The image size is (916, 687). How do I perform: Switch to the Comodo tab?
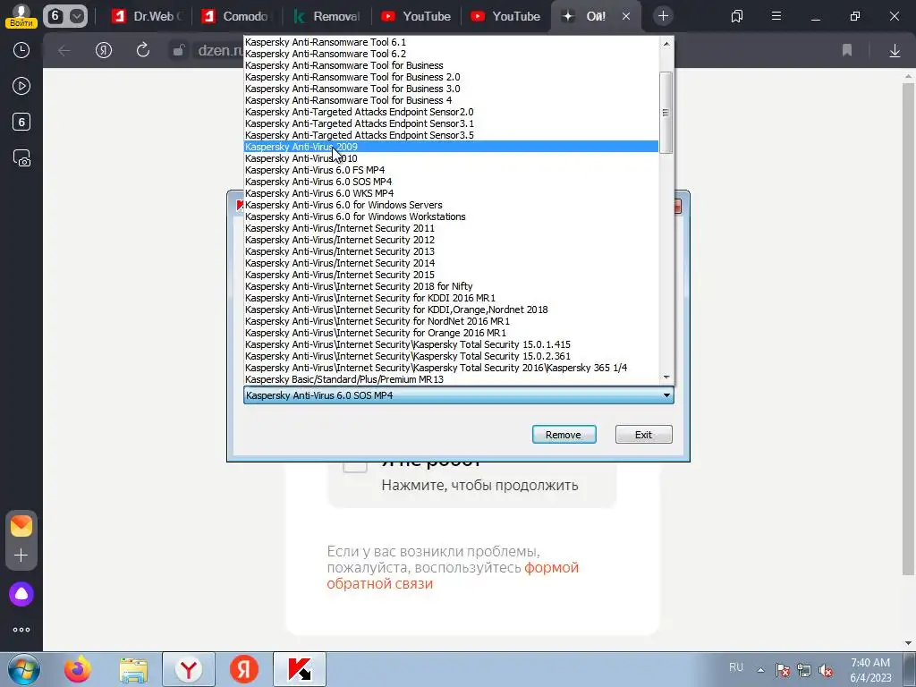(238, 16)
